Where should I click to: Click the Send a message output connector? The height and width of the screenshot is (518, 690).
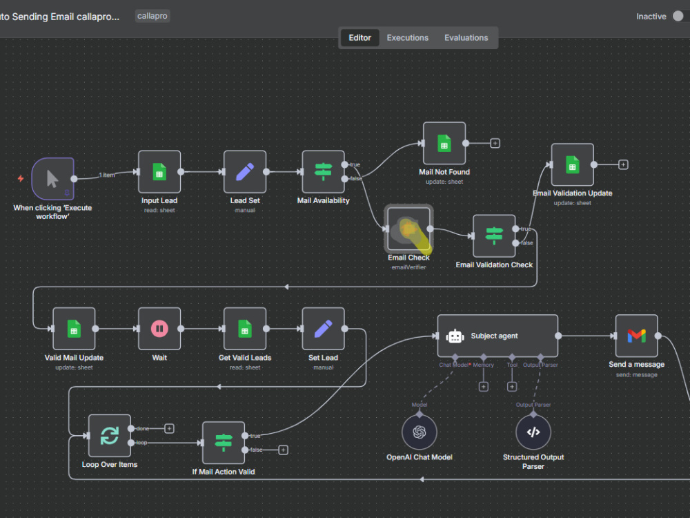(658, 336)
